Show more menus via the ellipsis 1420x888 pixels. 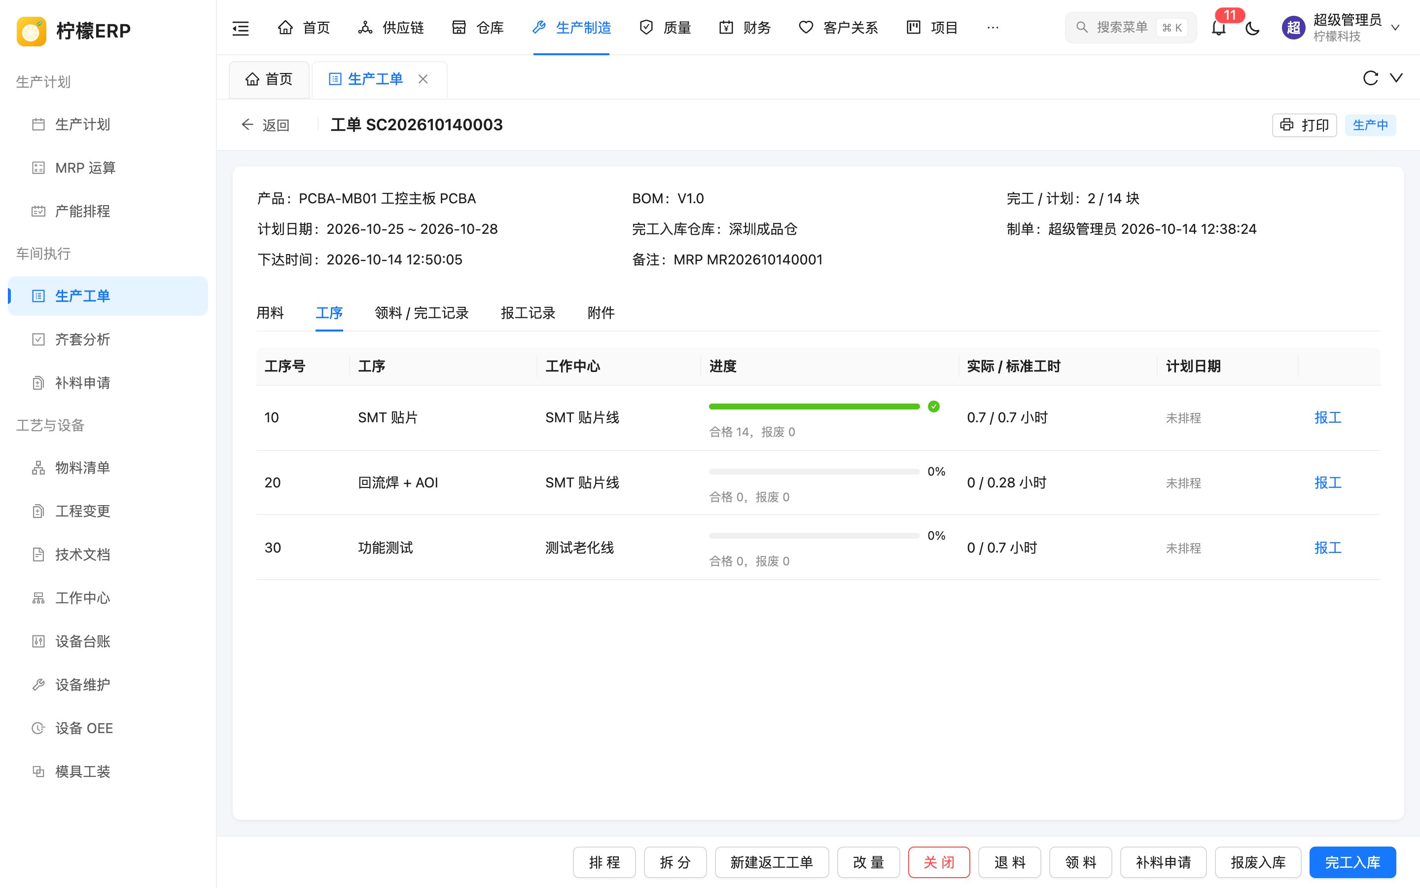pyautogui.click(x=993, y=28)
